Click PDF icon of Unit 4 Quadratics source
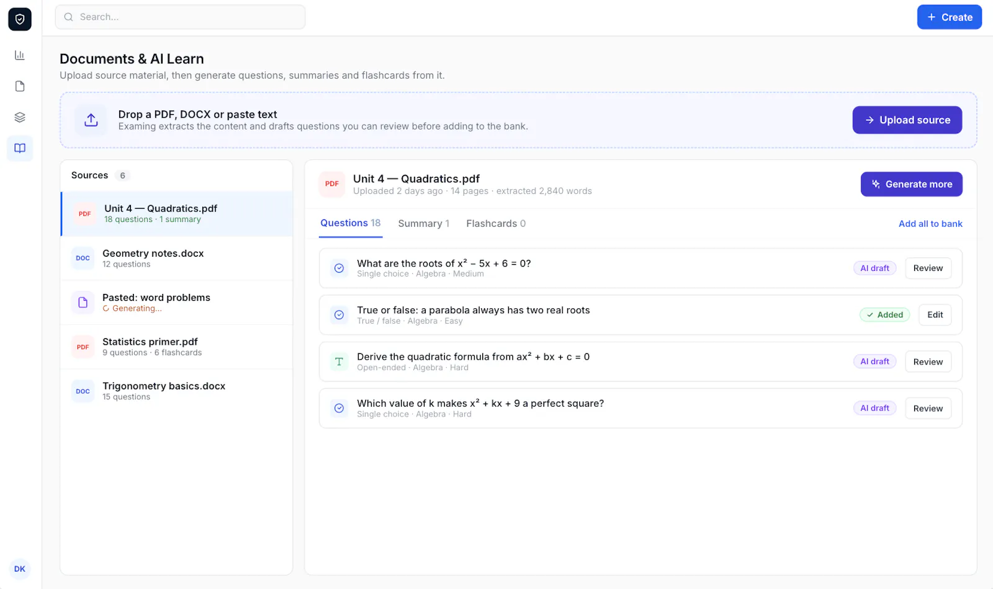This screenshot has height=589, width=993. pyautogui.click(x=85, y=214)
